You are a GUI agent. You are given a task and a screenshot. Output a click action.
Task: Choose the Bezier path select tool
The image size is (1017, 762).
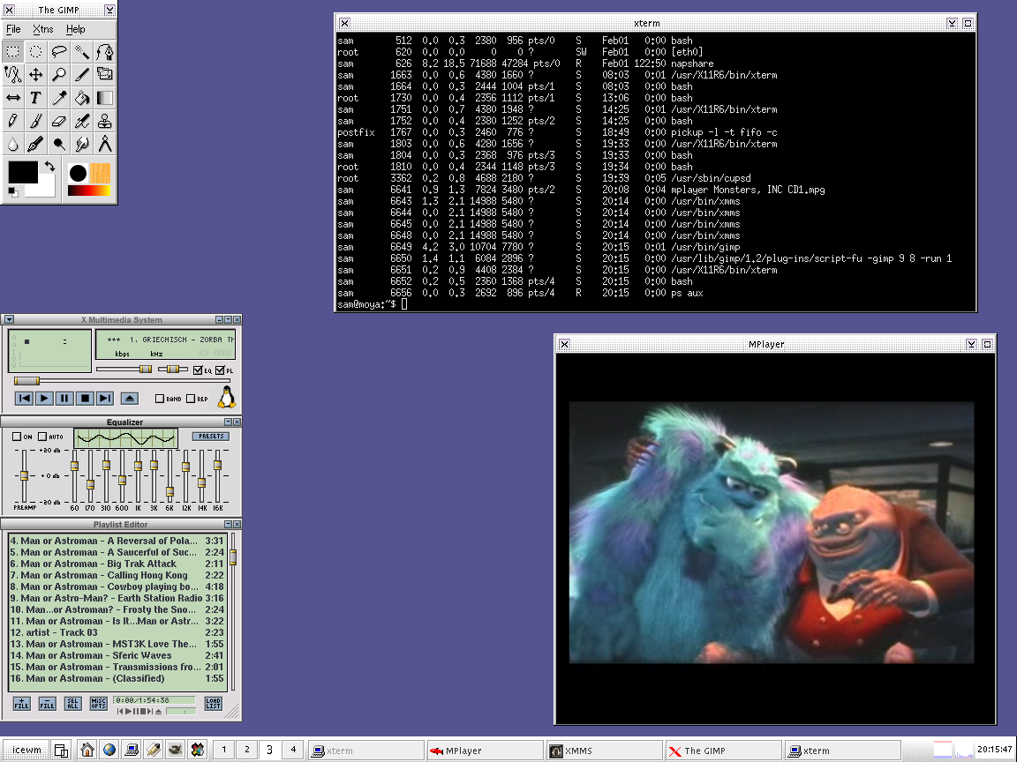click(x=105, y=51)
